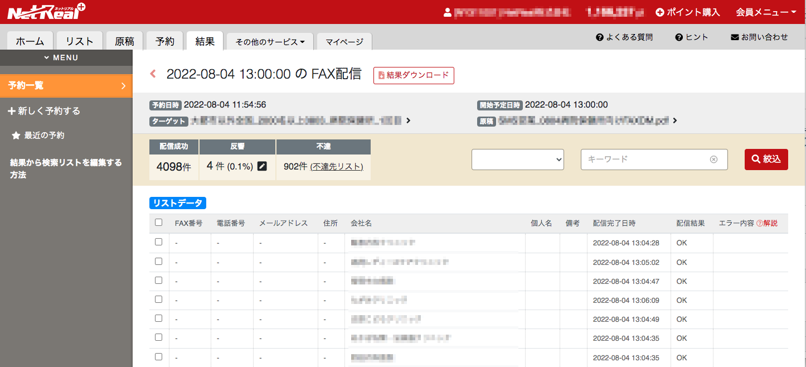Clear the keyword field with the x icon
The image size is (806, 367).
pyautogui.click(x=713, y=160)
